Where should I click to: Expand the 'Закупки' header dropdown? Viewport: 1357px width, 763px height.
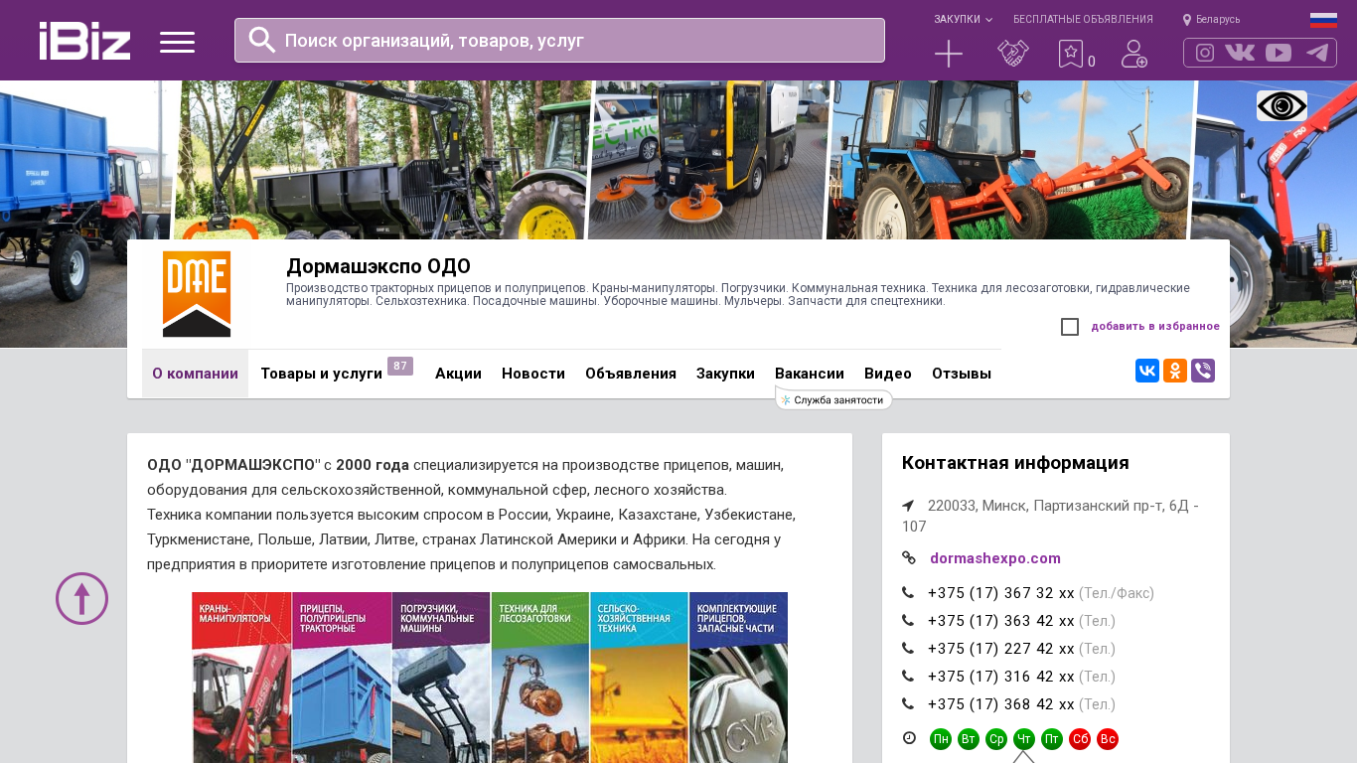pyautogui.click(x=963, y=19)
